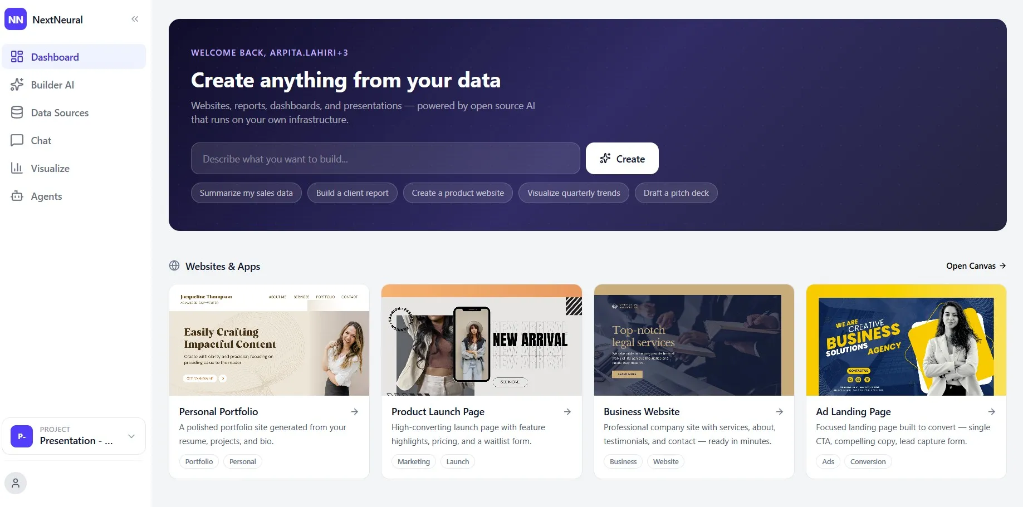This screenshot has height=507, width=1023.
Task: Open the Personal Portfolio template thumbnail
Action: click(x=269, y=340)
